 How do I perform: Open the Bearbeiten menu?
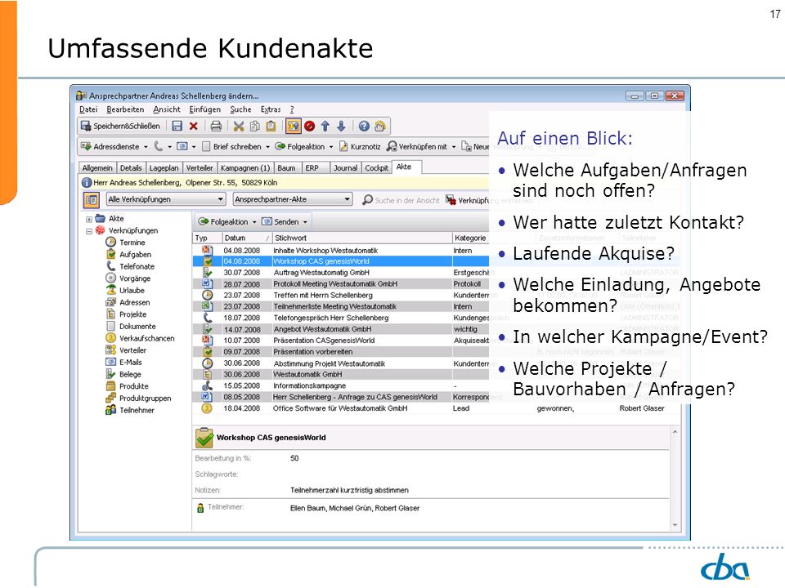tap(125, 109)
